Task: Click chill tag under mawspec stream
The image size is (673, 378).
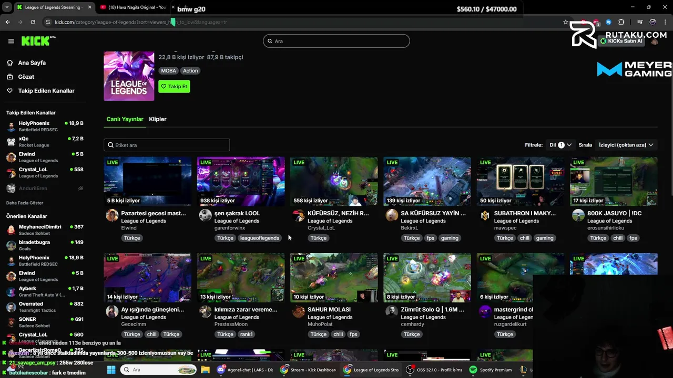Action: click(525, 238)
